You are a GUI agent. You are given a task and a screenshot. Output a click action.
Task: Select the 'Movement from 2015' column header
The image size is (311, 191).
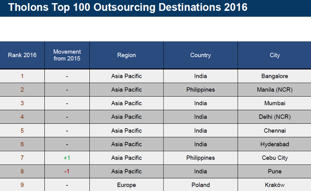tap(67, 55)
